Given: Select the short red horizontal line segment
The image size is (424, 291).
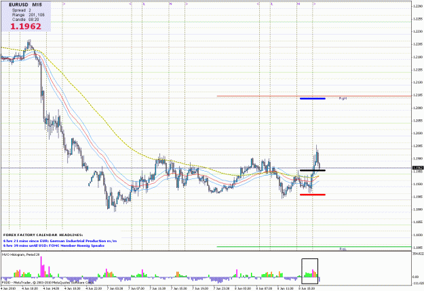Looking at the screenshot, I should point(313,195).
